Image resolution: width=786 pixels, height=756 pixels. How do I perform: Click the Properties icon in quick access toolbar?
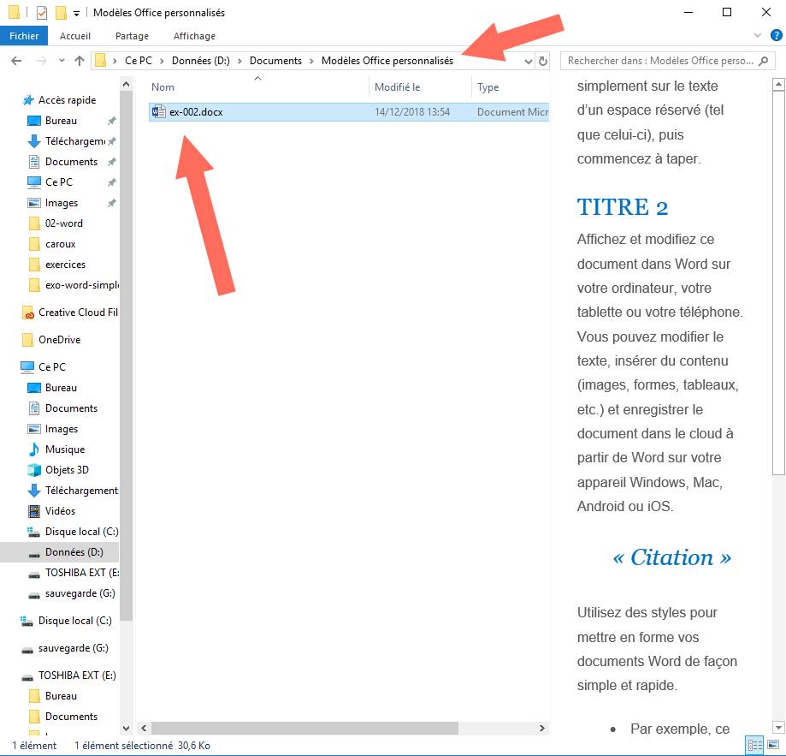click(x=42, y=13)
